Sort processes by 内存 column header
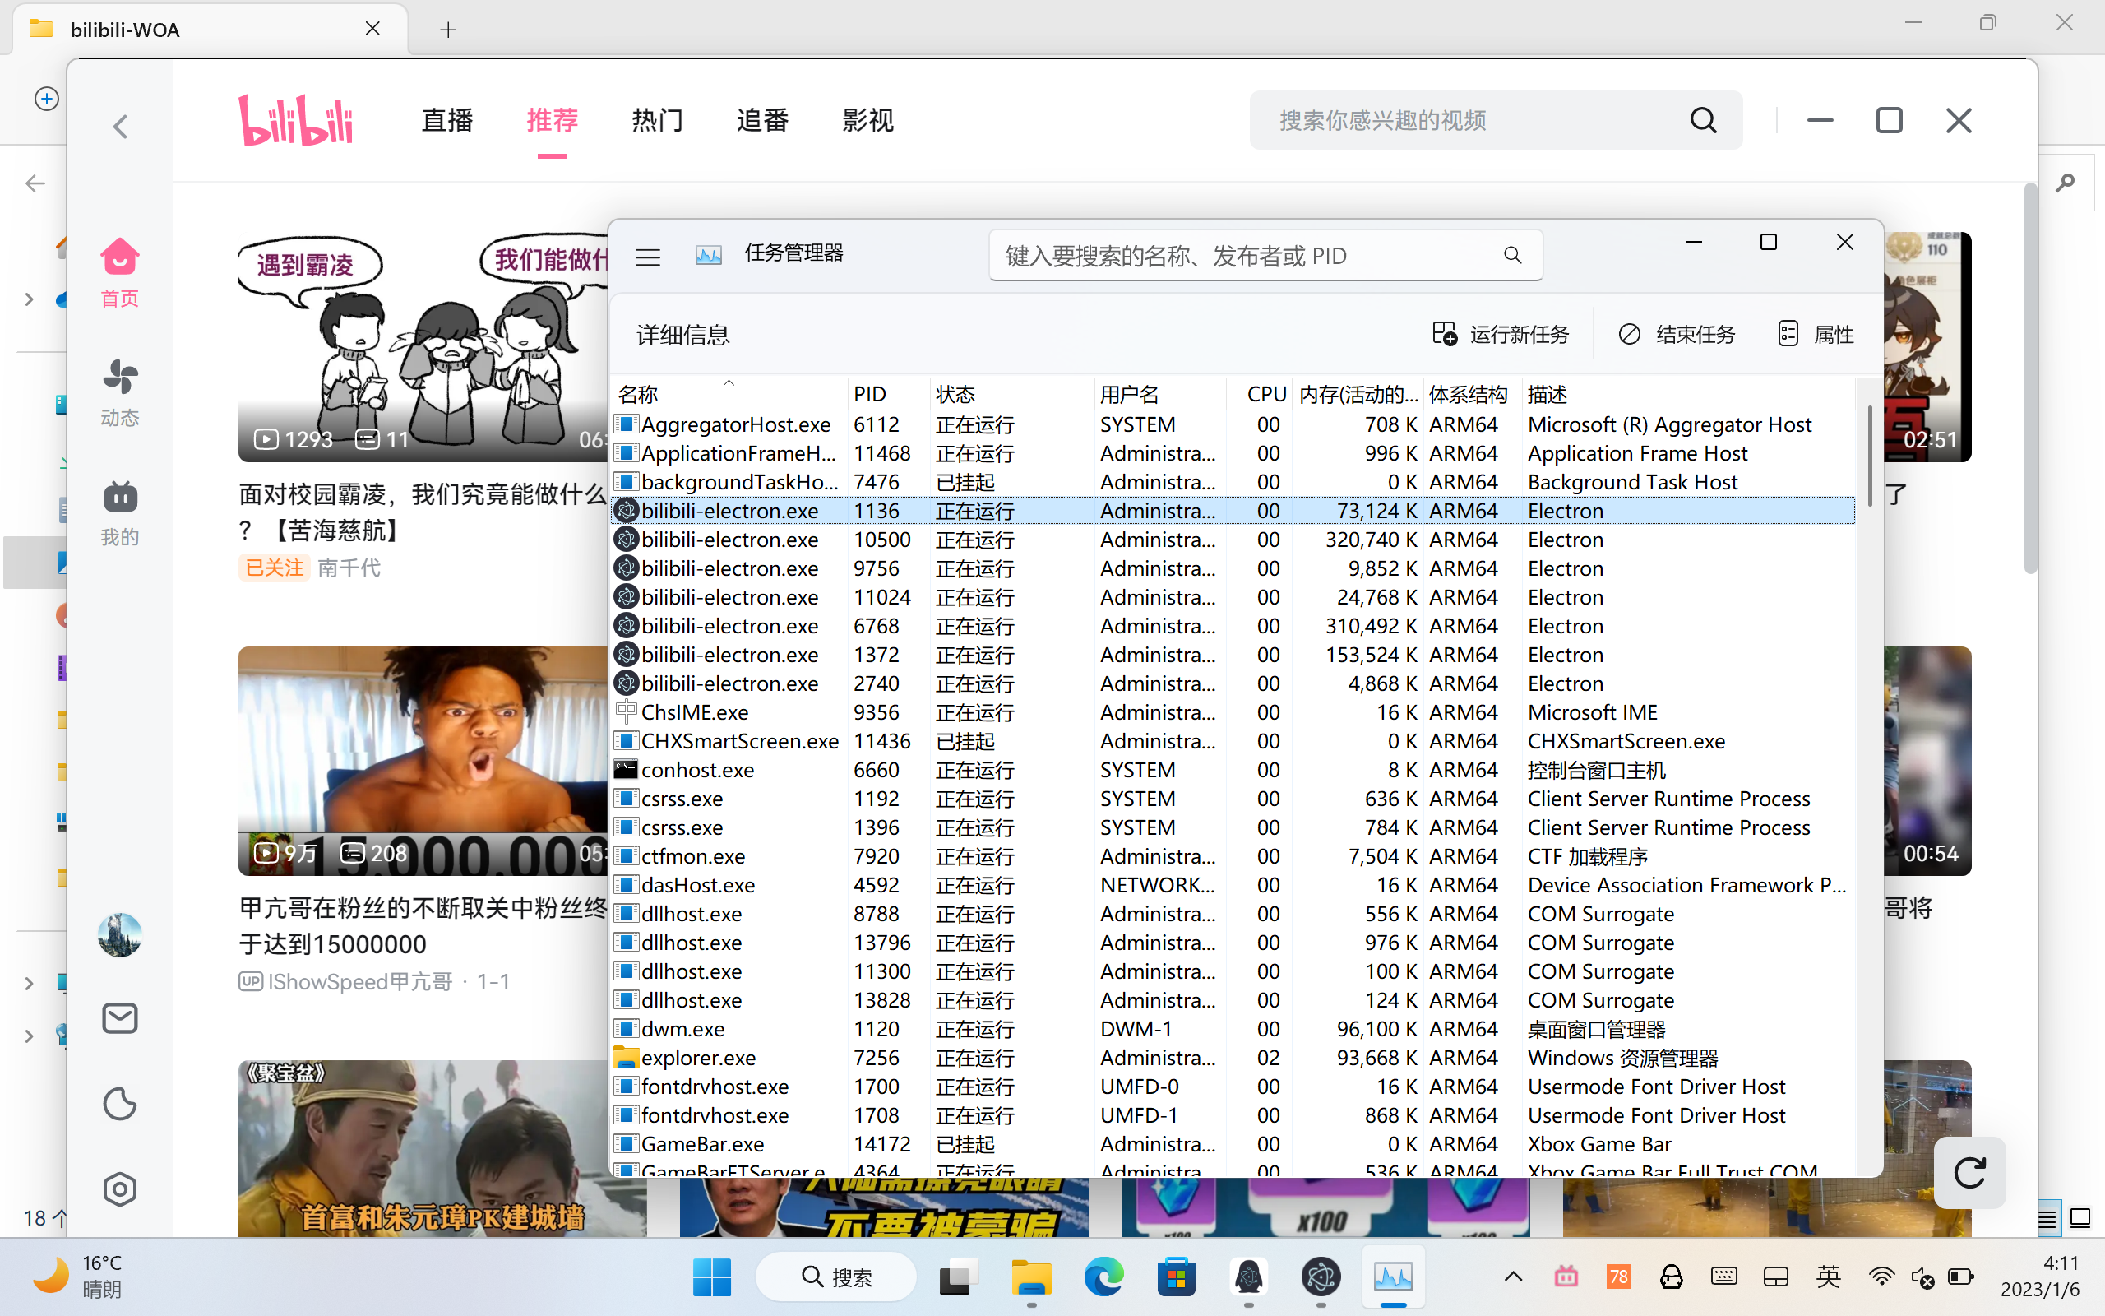The width and height of the screenshot is (2105, 1316). tap(1358, 394)
